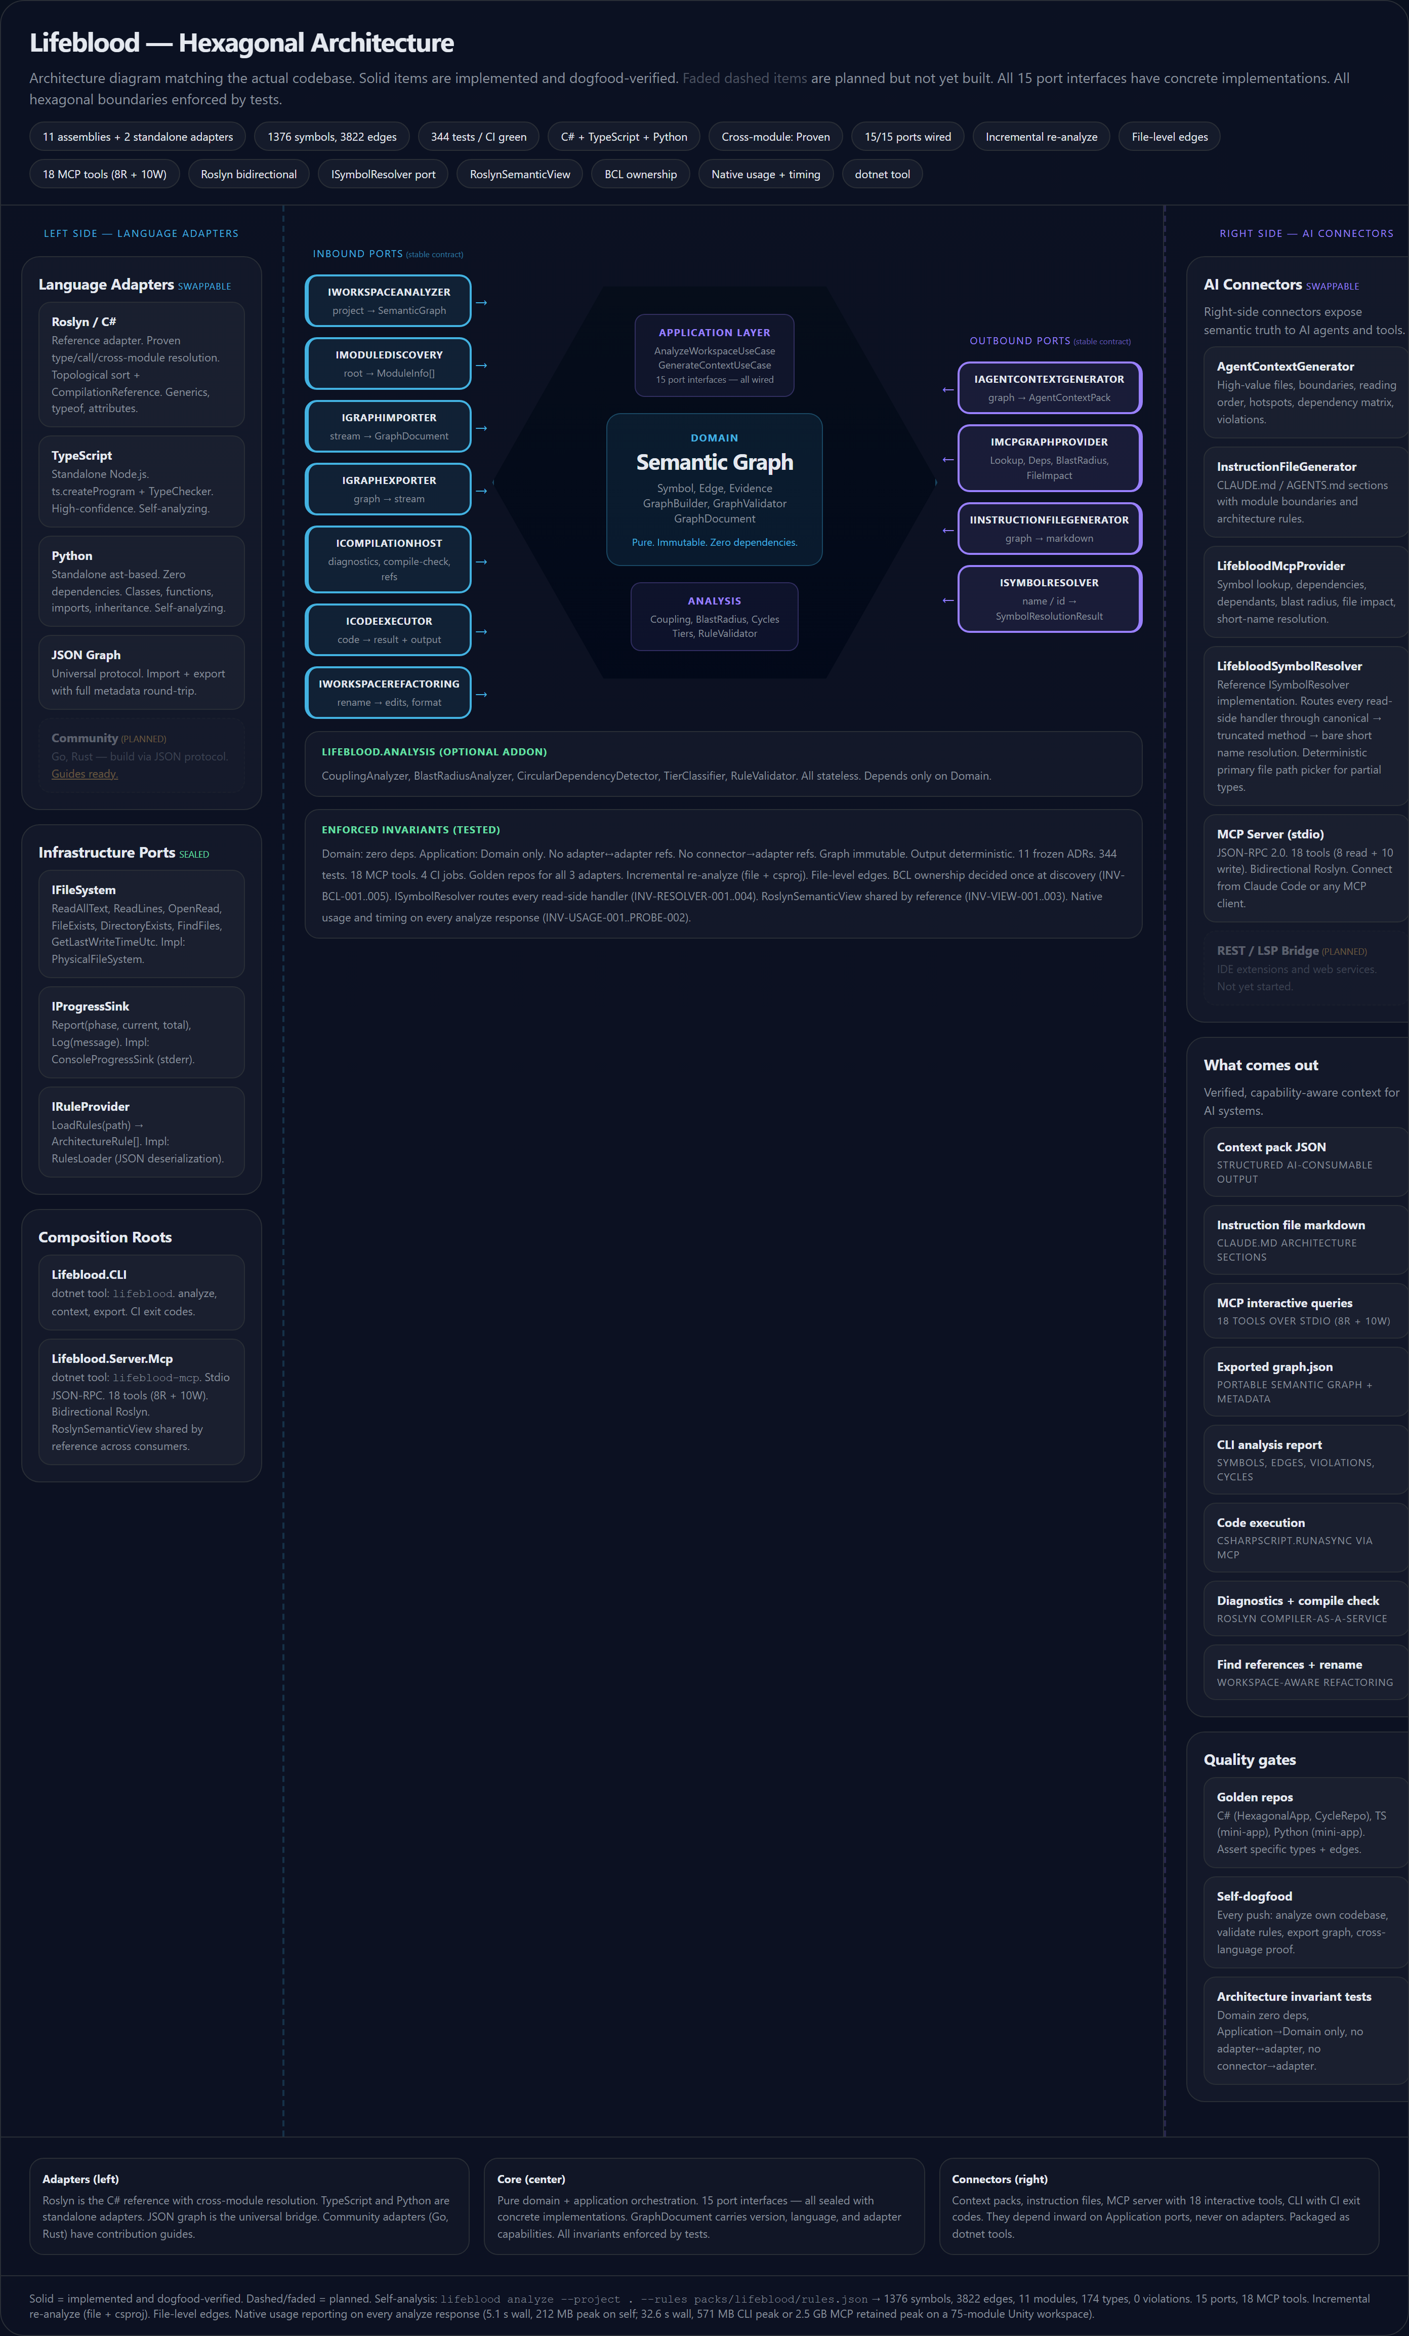1409x2336 pixels.
Task: Click the left arrow beside IAGENTCONTEXTGENERATOR
Action: tap(947, 389)
